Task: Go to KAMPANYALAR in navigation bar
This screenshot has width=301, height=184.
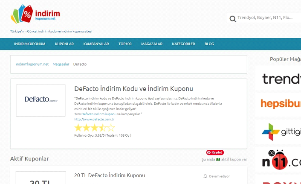Action: [96, 44]
